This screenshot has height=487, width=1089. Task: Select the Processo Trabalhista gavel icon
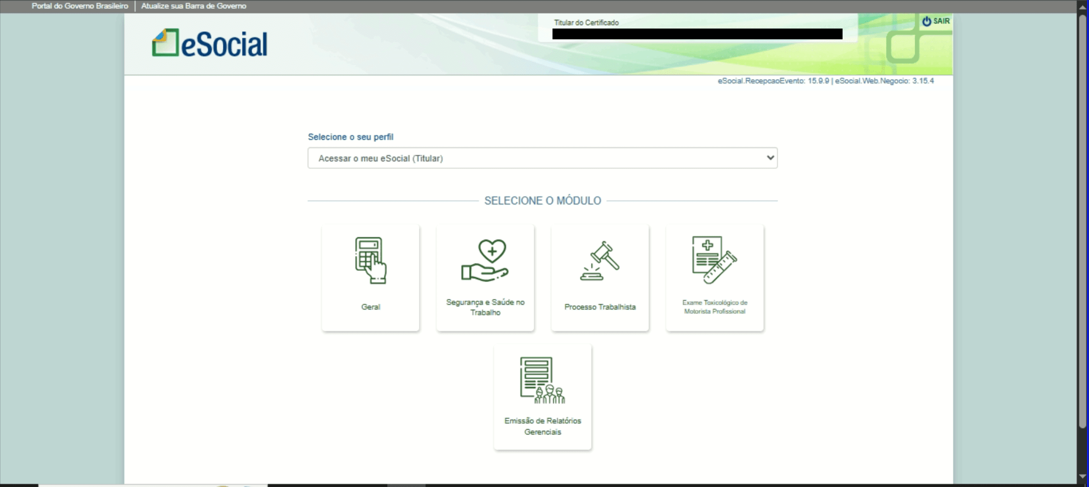600,260
